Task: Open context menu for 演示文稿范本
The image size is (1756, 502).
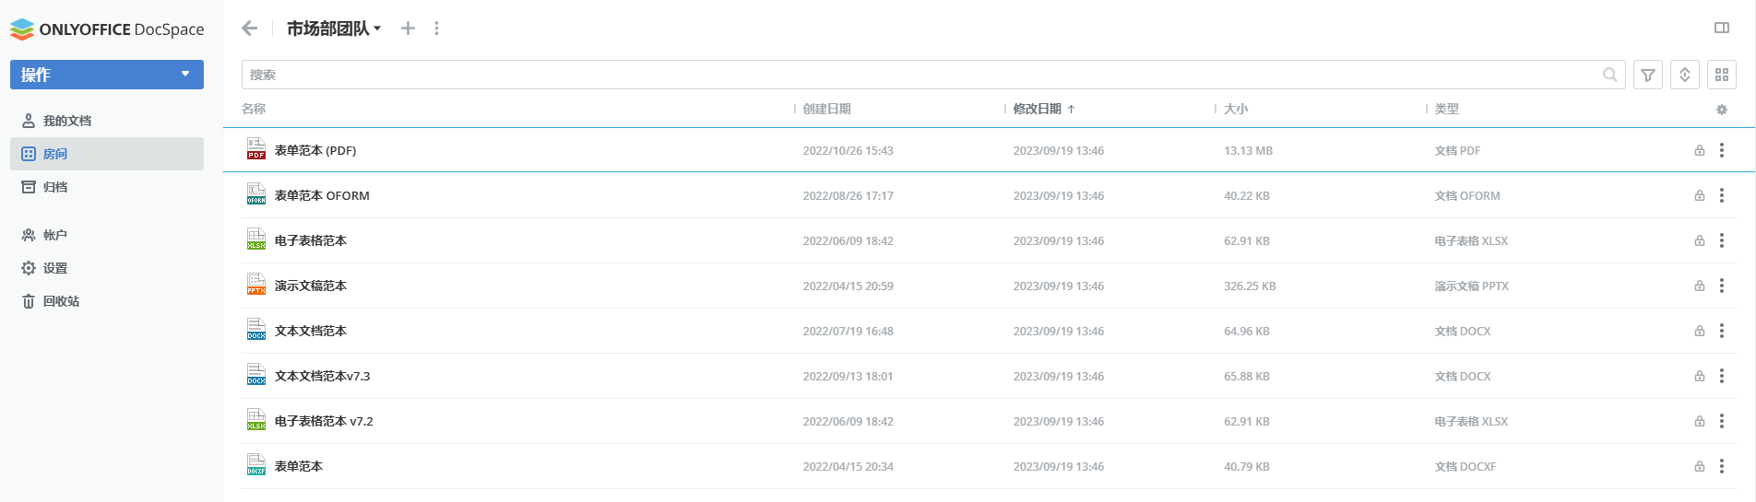Action: (1721, 286)
